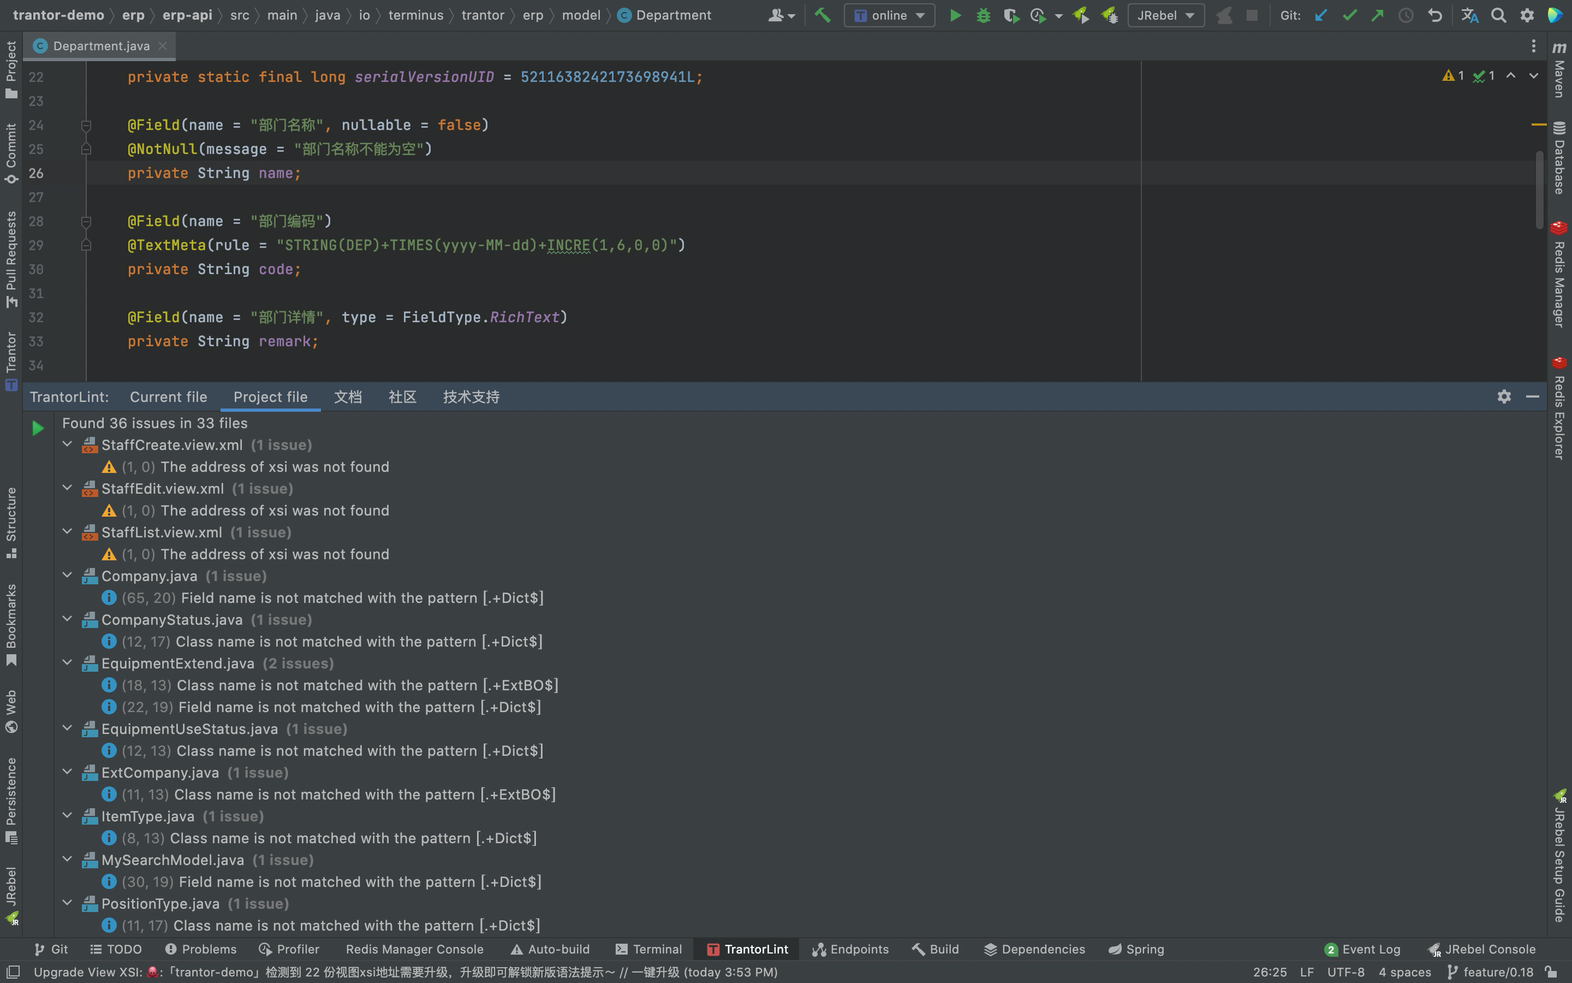Toggle fold marker at line 28
The width and height of the screenshot is (1572, 983).
coord(86,221)
